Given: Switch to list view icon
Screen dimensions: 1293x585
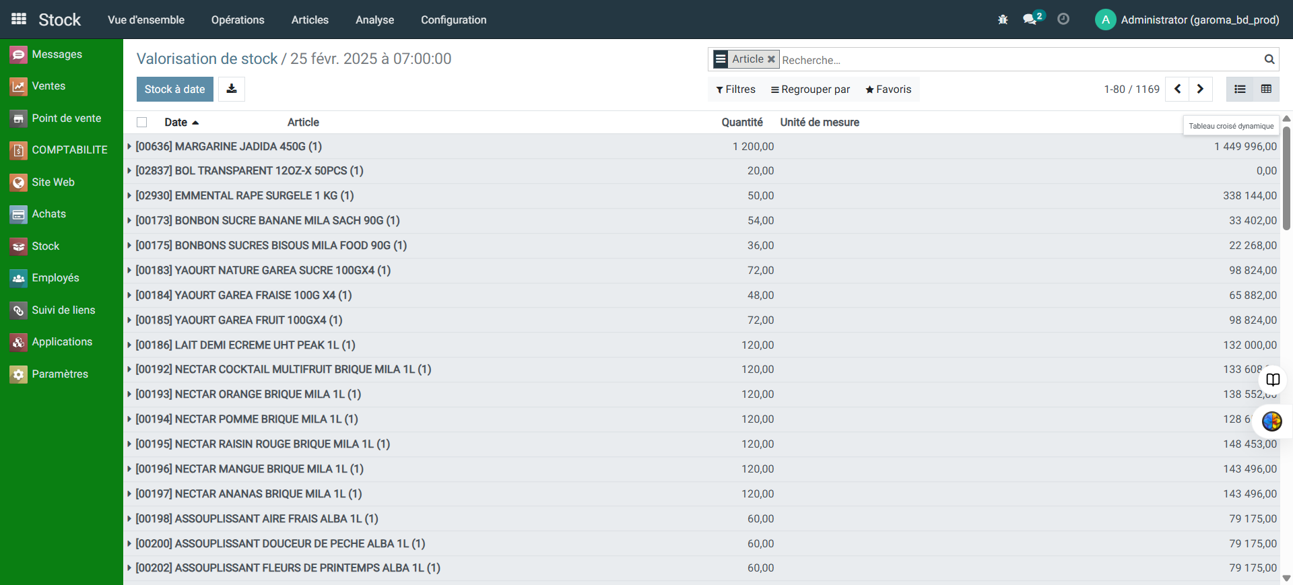Looking at the screenshot, I should pos(1240,89).
